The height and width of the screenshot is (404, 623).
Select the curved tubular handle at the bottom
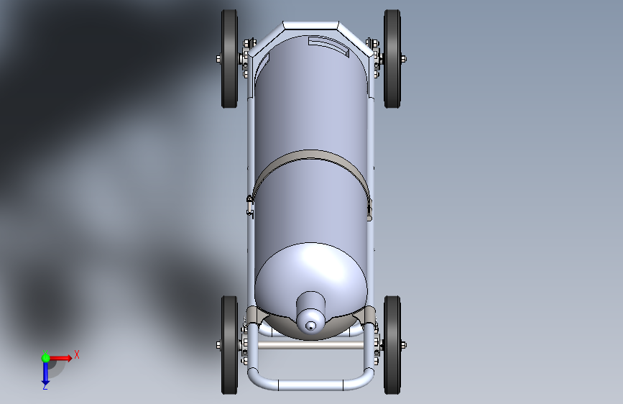pos(310,385)
